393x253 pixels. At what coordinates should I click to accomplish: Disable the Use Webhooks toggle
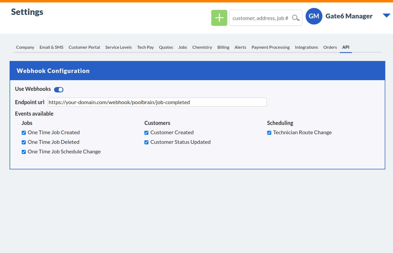coord(59,89)
